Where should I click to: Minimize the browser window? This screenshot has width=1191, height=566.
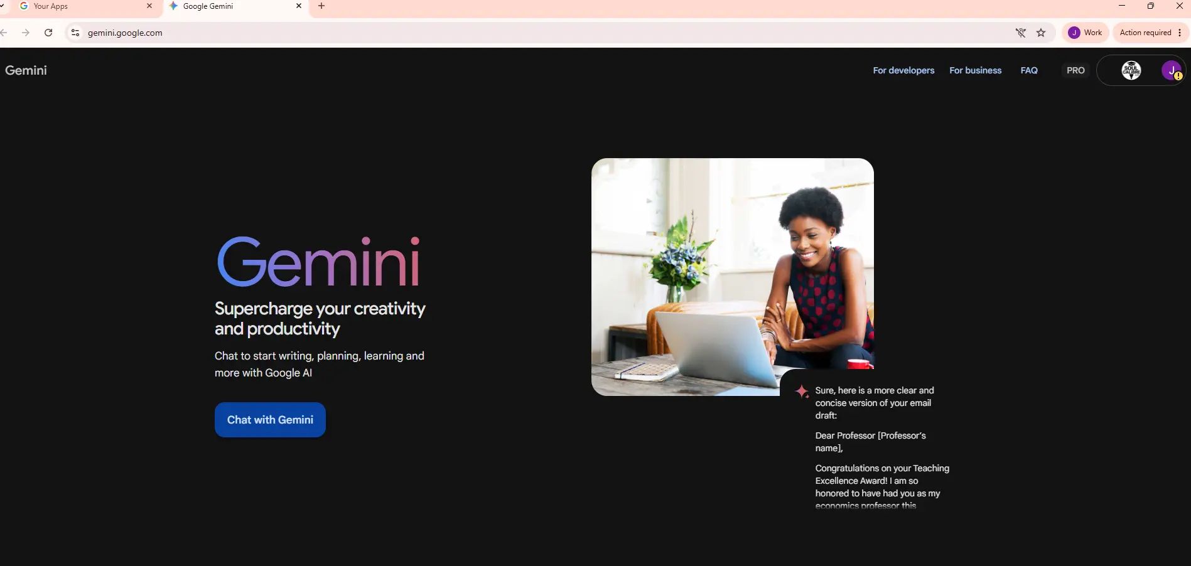click(x=1122, y=6)
